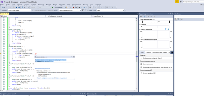Click the Save file toolbar icon
The height and width of the screenshot is (96, 204).
pyautogui.click(x=16, y=8)
